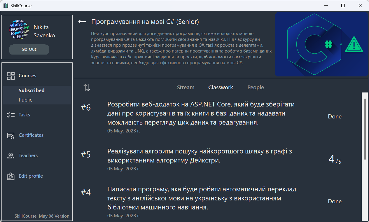This screenshot has width=369, height=222.
Task: Click the sort arrows above the task list
Action: pos(86,87)
